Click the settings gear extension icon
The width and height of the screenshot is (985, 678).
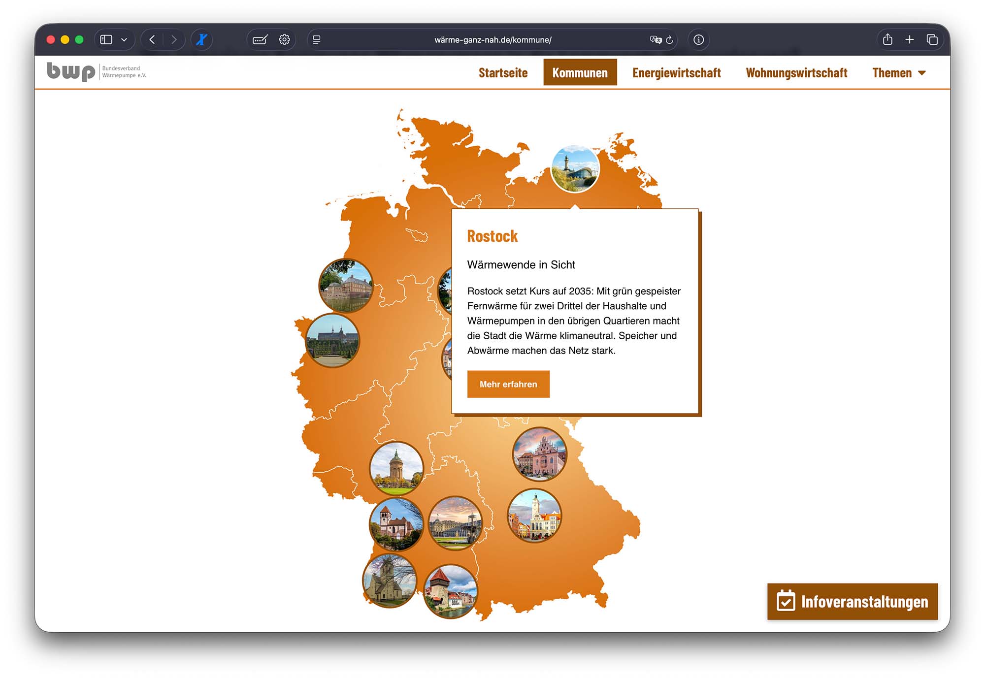click(284, 40)
